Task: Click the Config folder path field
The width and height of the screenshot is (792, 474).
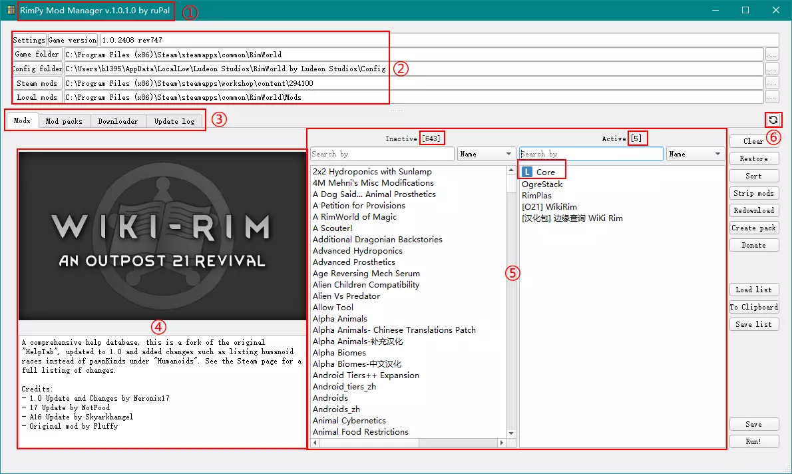Action: [414, 69]
